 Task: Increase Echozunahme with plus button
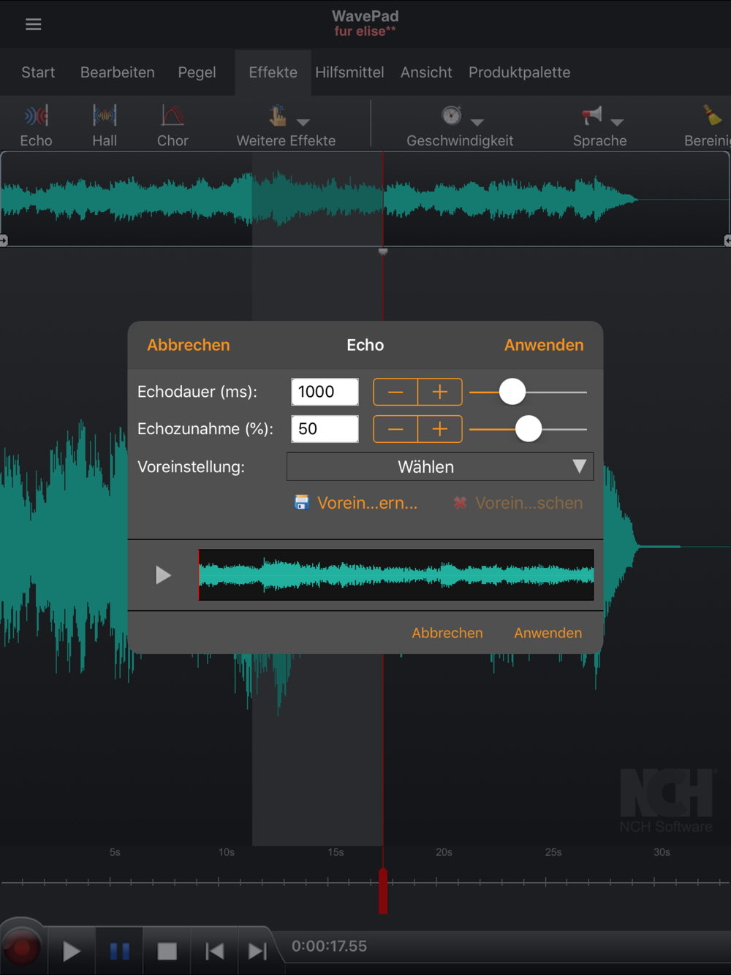[440, 429]
